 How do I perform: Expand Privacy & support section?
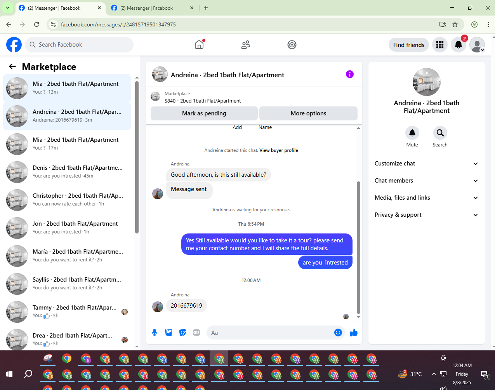pyautogui.click(x=426, y=215)
